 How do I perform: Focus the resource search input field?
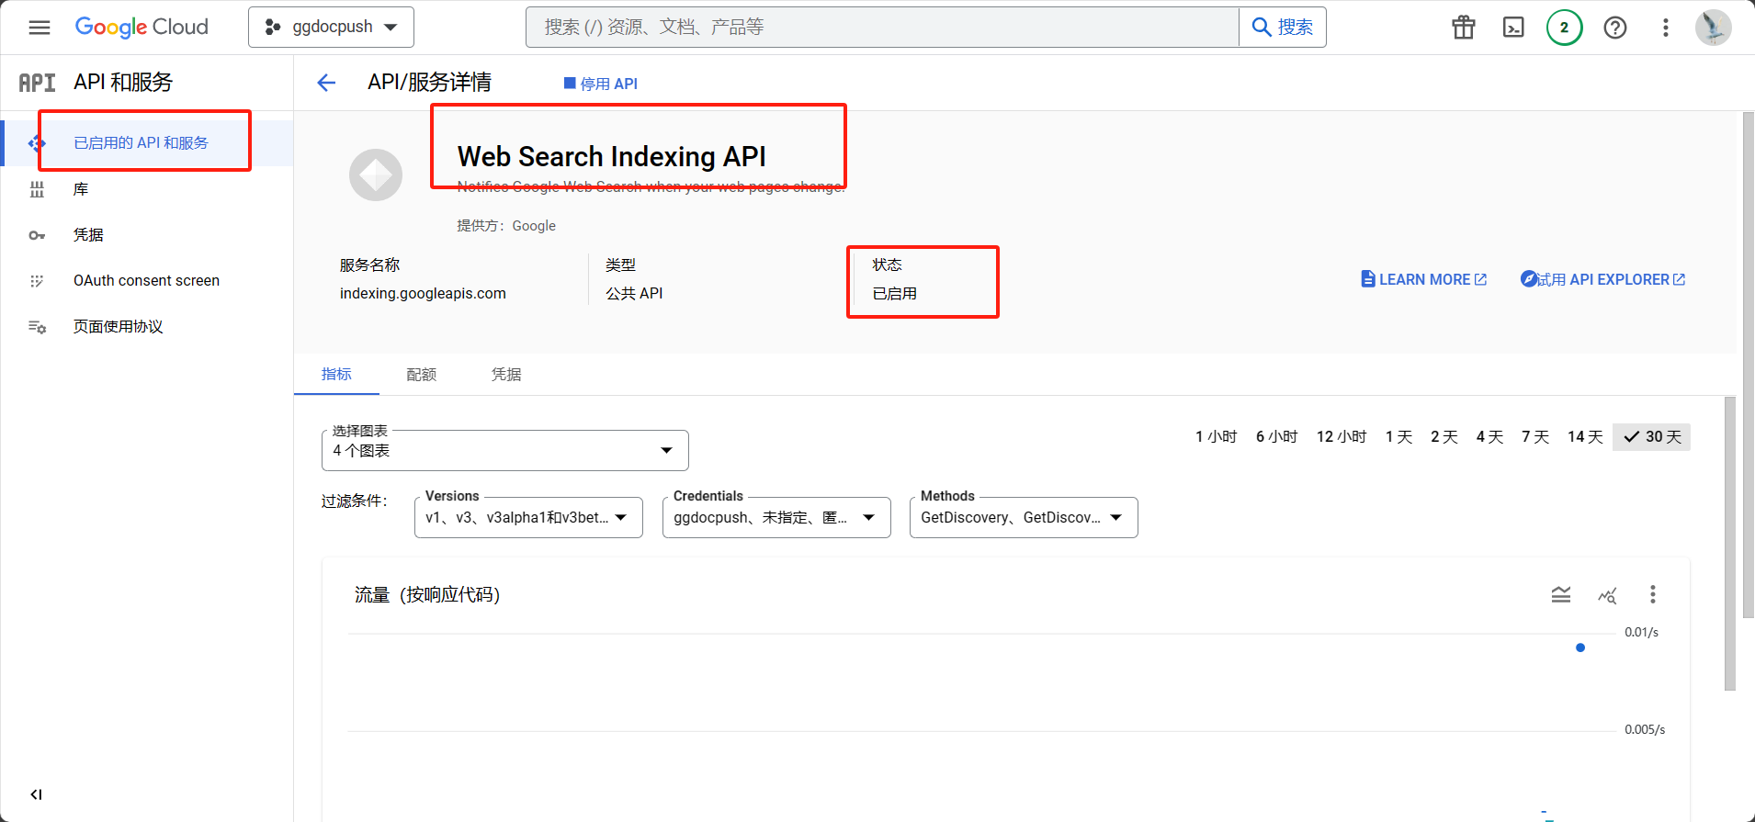pyautogui.click(x=882, y=28)
